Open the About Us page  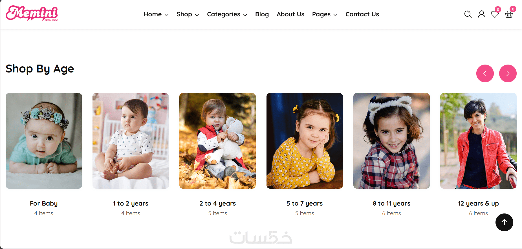pos(290,14)
